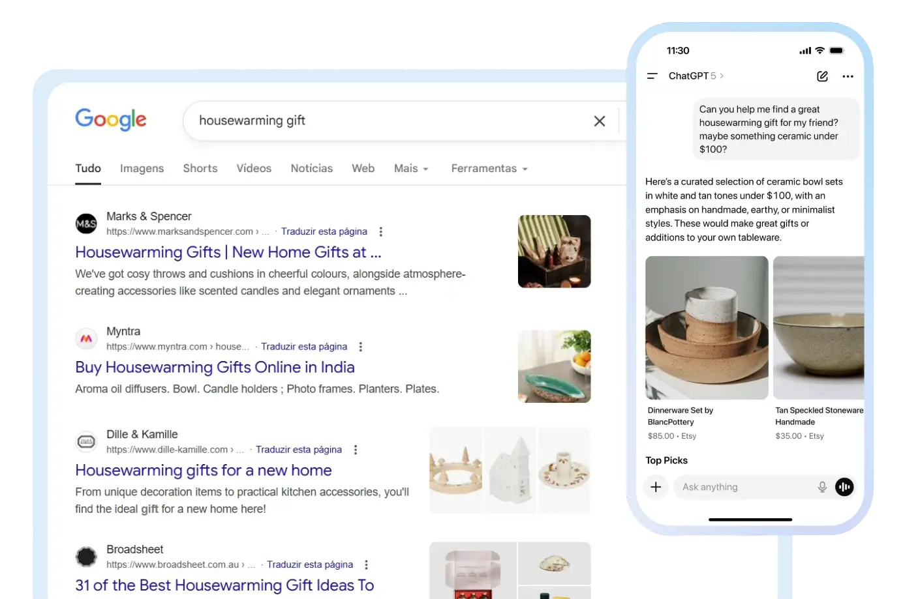Viewport: 903px width, 599px height.
Task: Switch to the Imagens tab
Action: 142,168
